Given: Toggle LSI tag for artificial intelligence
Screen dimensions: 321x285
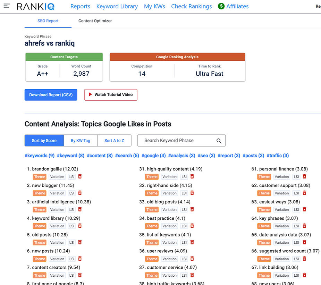Looking at the screenshot, I should tap(71, 209).
